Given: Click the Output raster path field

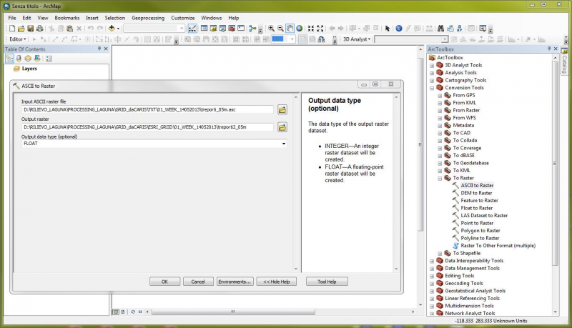Looking at the screenshot, I should 147,127.
